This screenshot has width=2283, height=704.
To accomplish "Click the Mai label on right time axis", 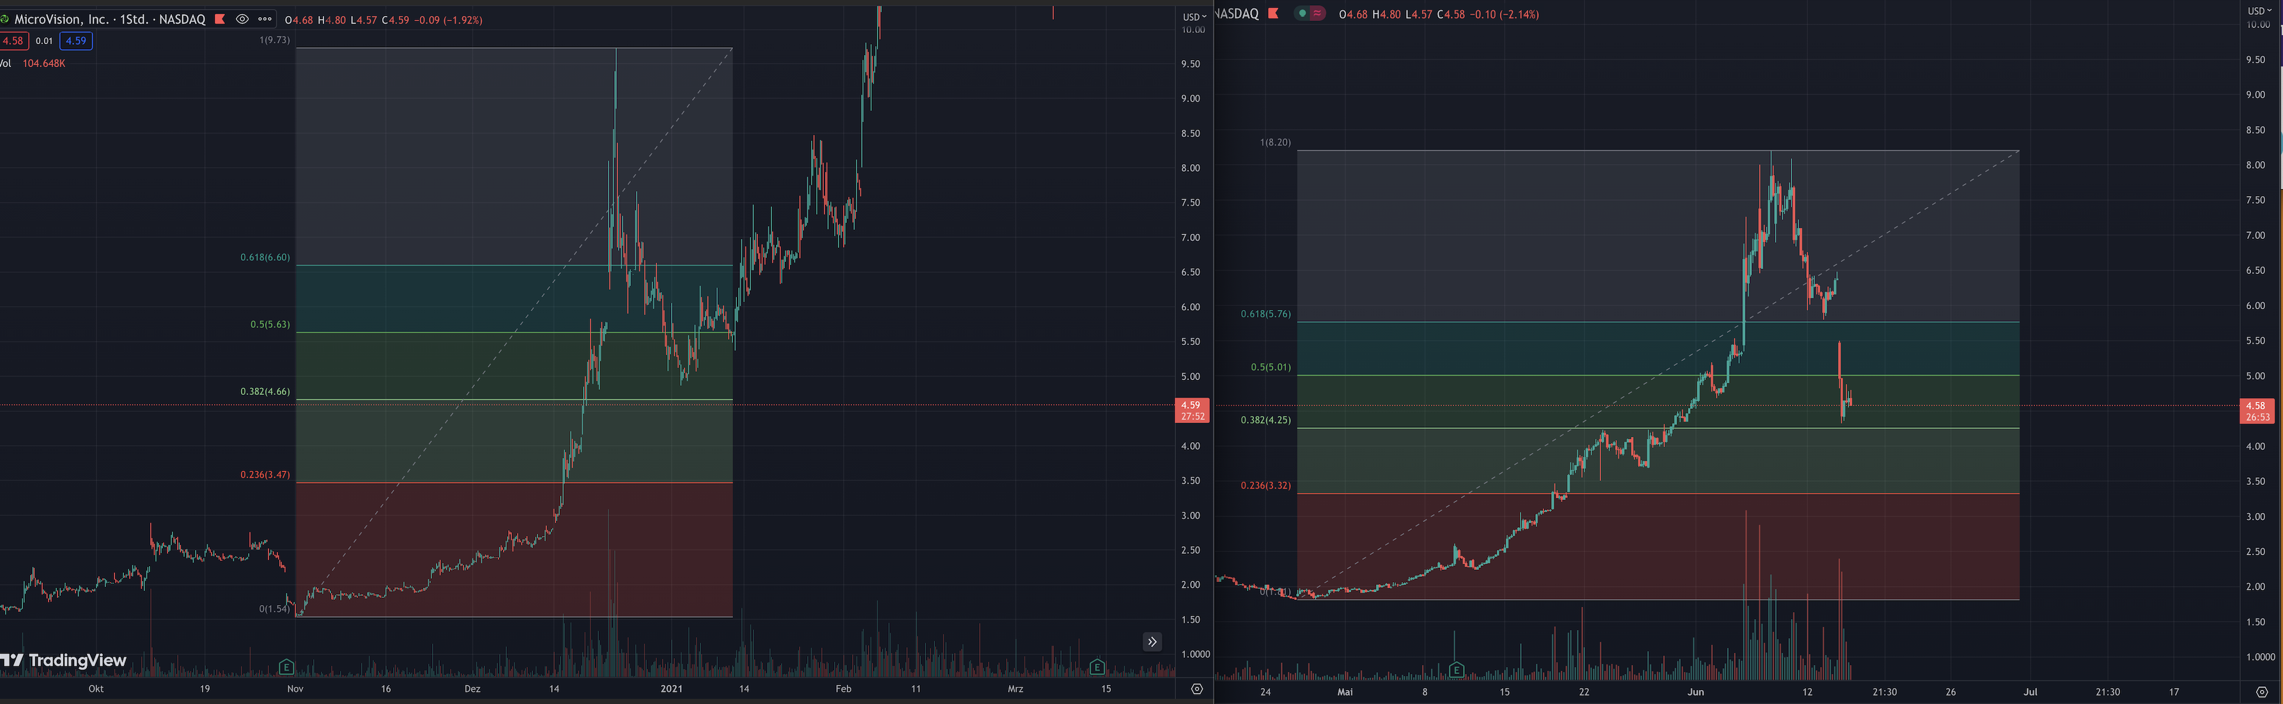I will coord(1345,692).
